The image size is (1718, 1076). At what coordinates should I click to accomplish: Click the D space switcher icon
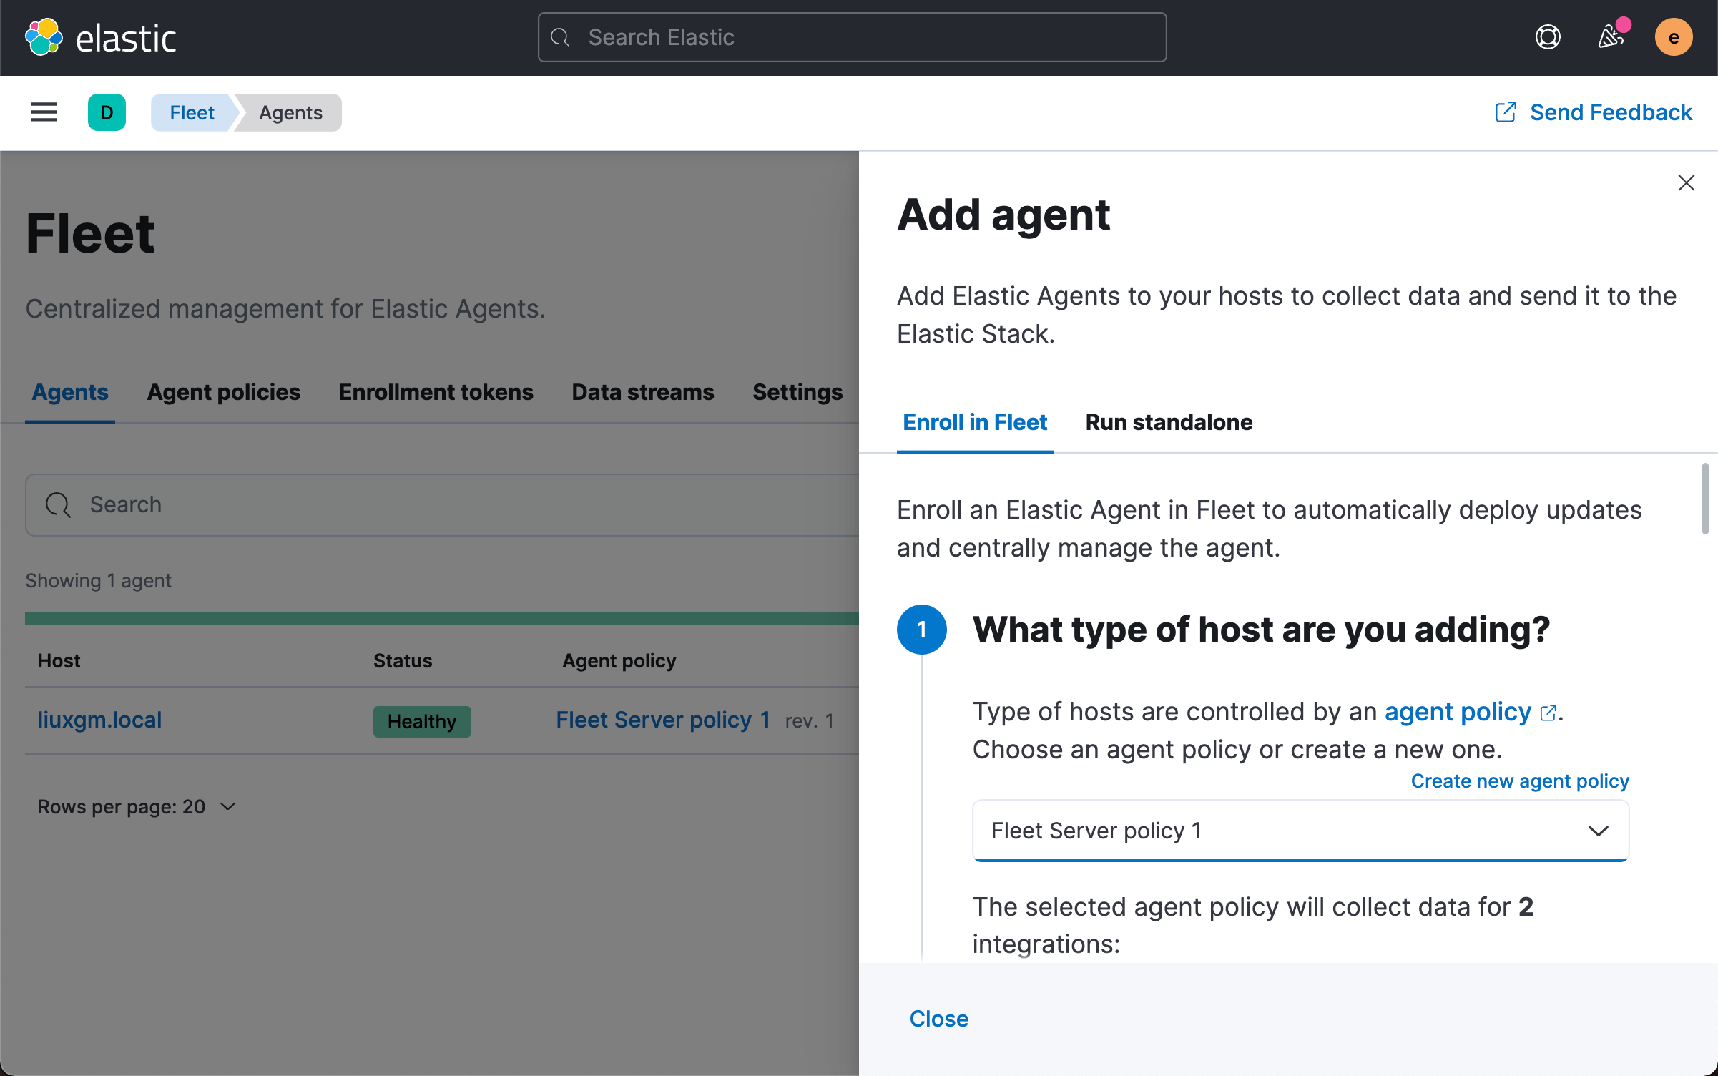(107, 112)
